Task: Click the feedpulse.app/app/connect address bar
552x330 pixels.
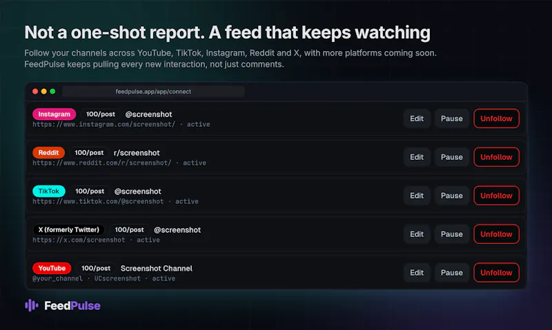Action: (153, 92)
